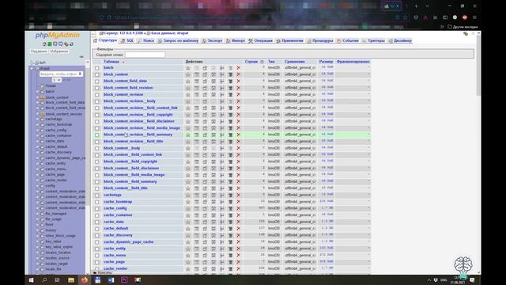Screen dimensions: 506x285
Task: Click insert icon for cache_container row
Action: [x=222, y=215]
